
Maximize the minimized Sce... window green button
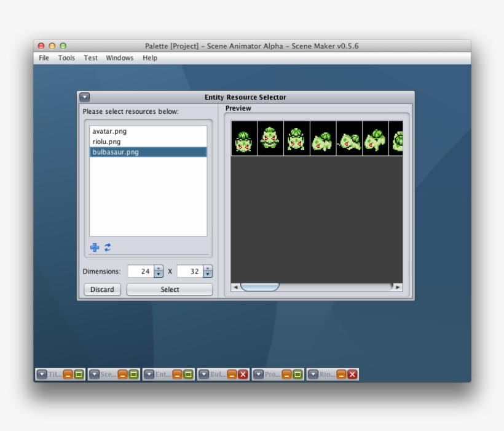133,374
